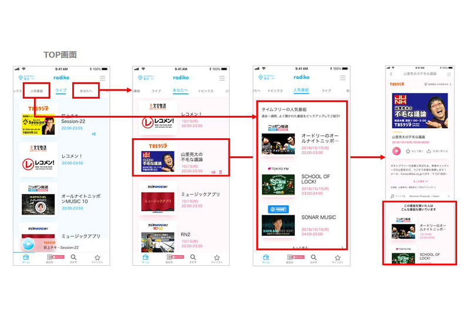Tap 番組からのお知らせ notice icon on detail screen

425,84
